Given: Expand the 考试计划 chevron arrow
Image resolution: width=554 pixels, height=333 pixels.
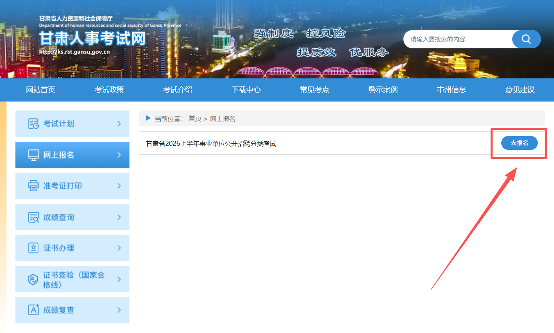Looking at the screenshot, I should coord(119,124).
